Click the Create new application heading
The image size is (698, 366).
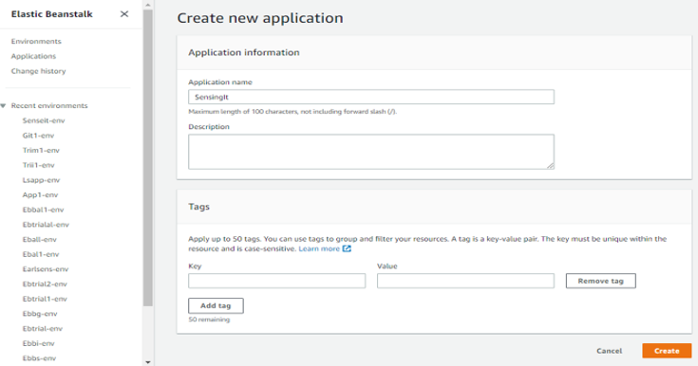(260, 18)
